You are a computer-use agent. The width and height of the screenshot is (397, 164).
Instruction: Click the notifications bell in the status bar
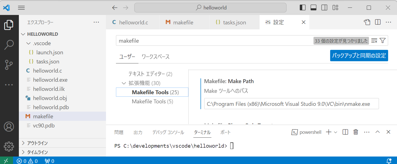pyautogui.click(x=389, y=161)
